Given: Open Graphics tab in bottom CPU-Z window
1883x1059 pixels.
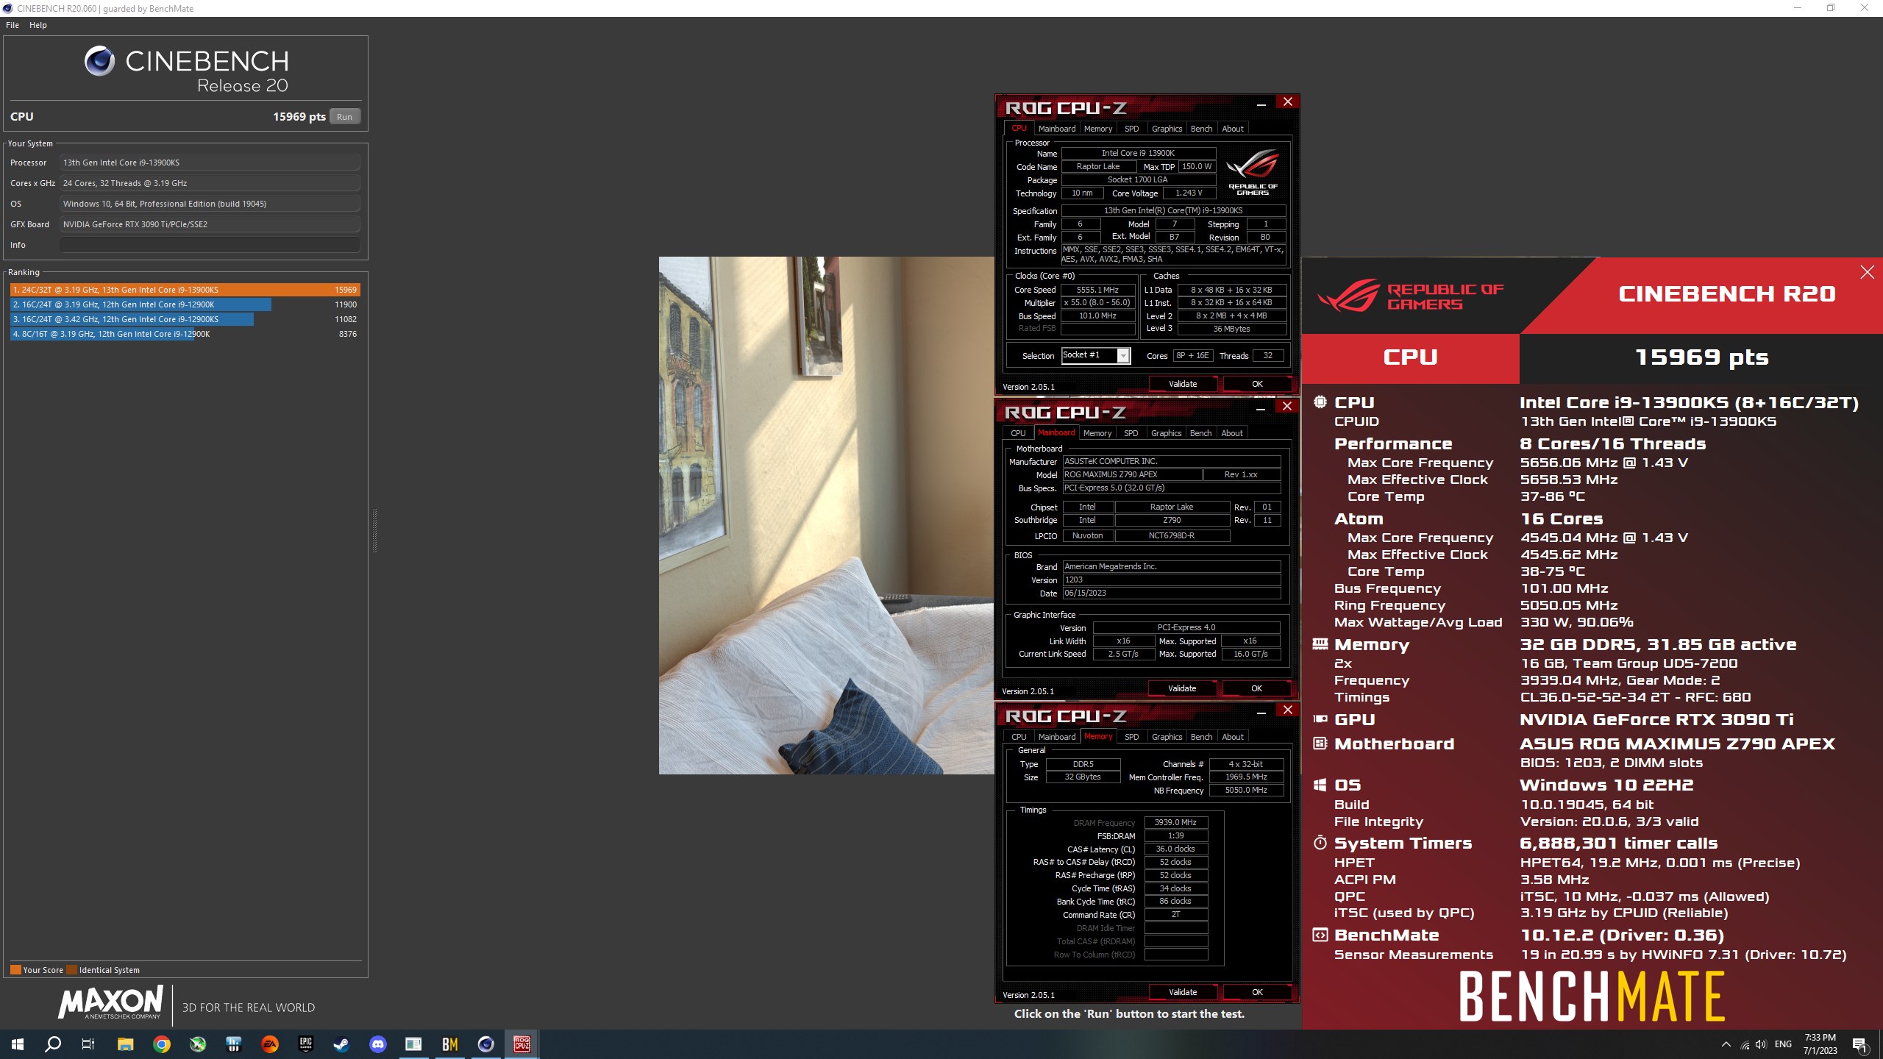Looking at the screenshot, I should click(1167, 737).
